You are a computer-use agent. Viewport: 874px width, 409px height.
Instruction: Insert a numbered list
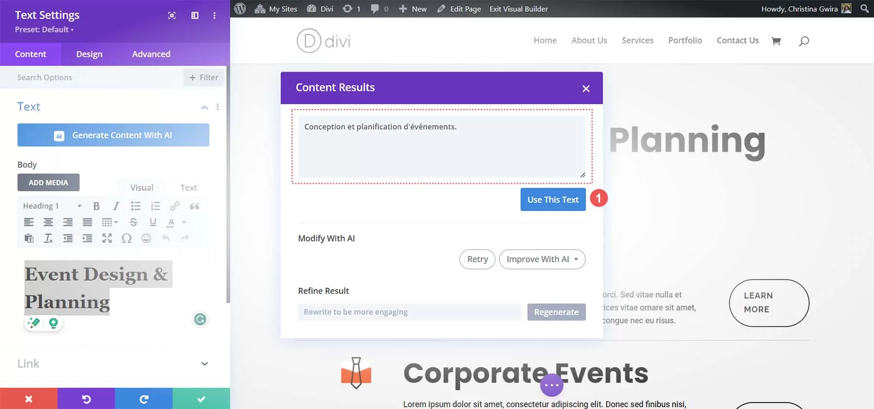(155, 206)
